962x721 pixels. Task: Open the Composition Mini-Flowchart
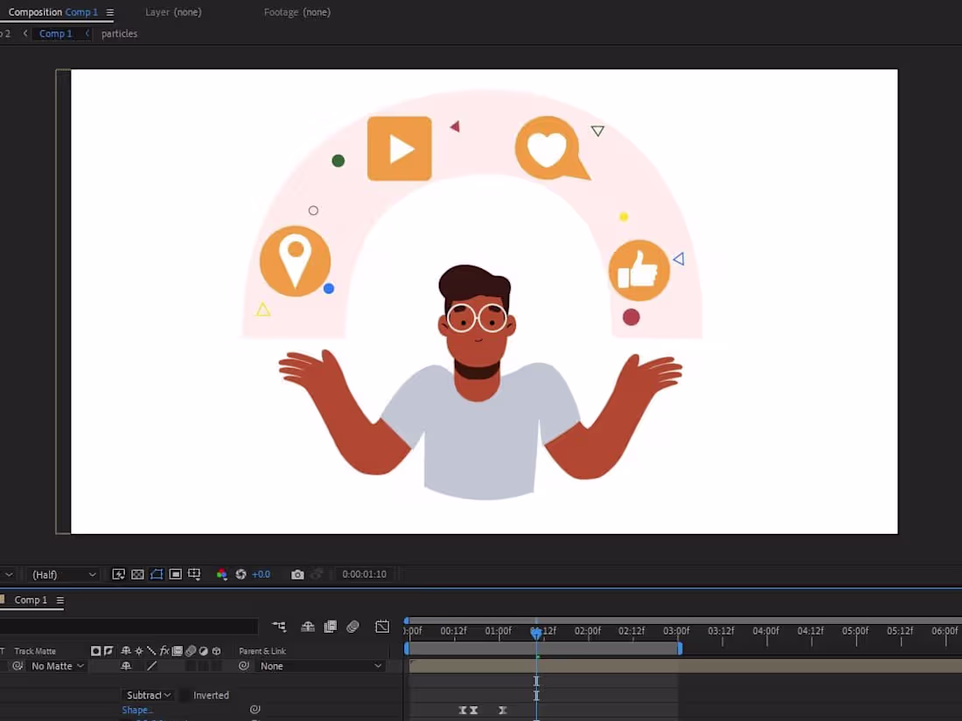pos(278,627)
